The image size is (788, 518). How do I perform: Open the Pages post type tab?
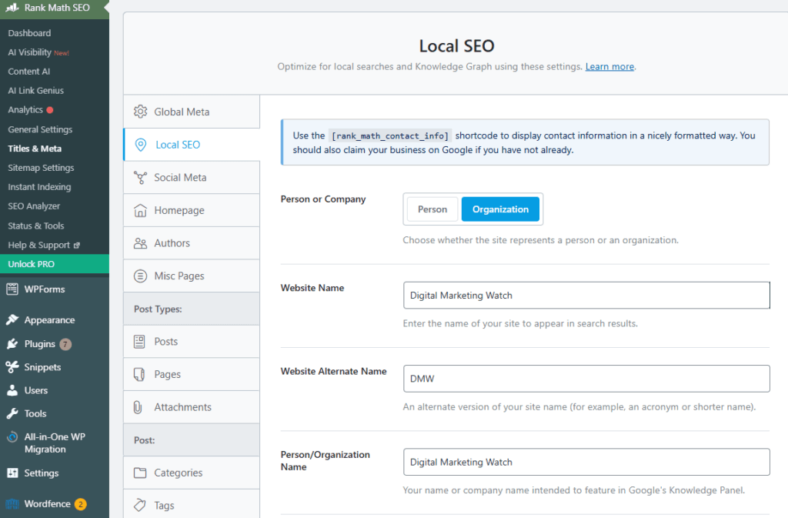tap(192, 374)
